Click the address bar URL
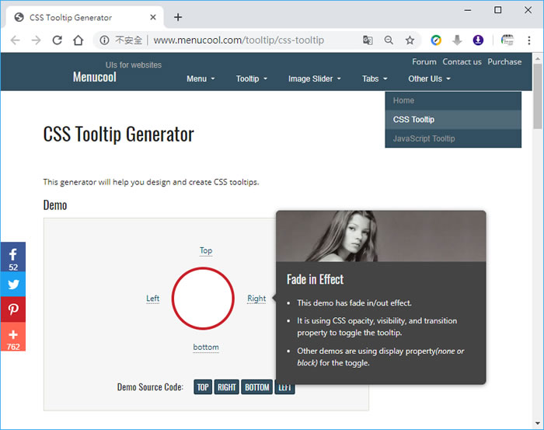 point(239,40)
